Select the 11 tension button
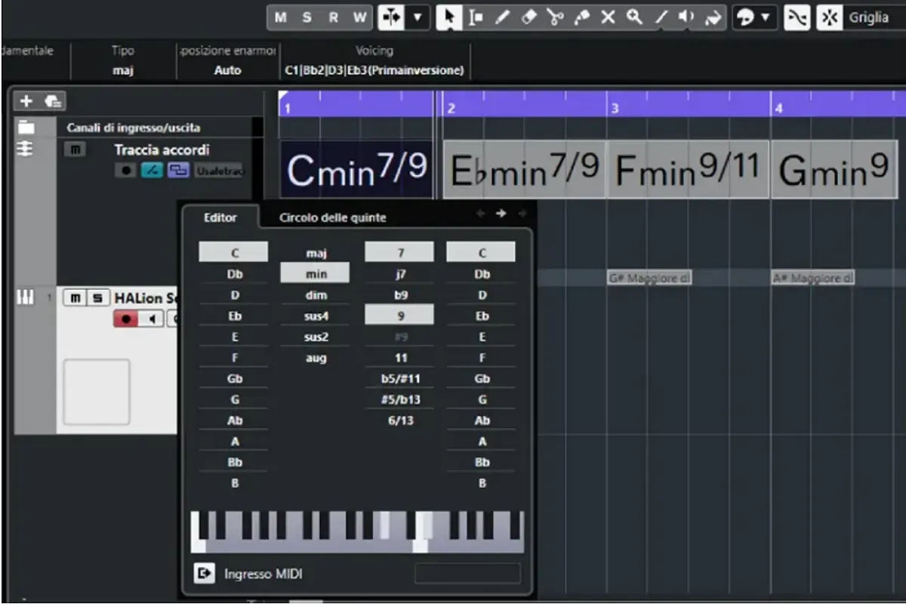 click(399, 358)
